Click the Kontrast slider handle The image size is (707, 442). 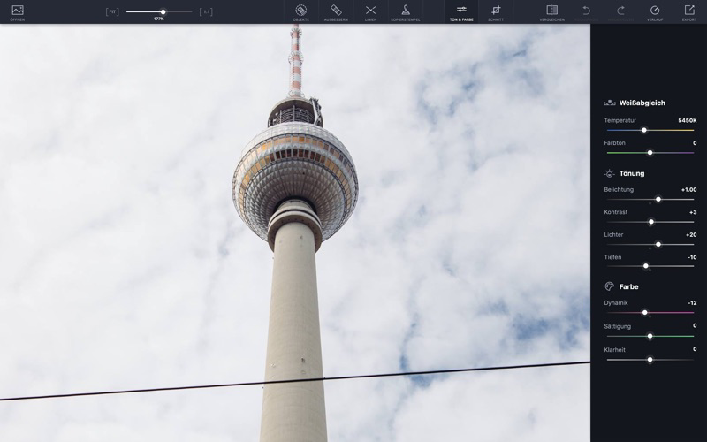[x=650, y=222]
